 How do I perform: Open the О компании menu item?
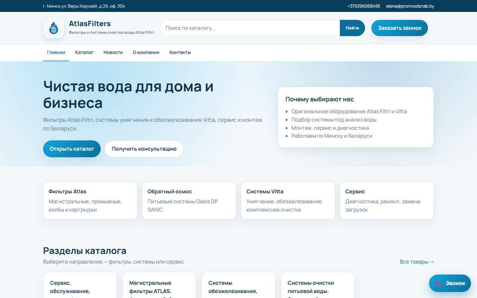click(x=146, y=52)
